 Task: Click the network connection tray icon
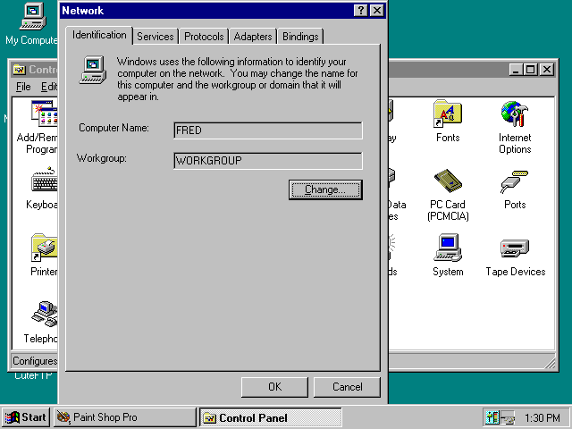507,417
